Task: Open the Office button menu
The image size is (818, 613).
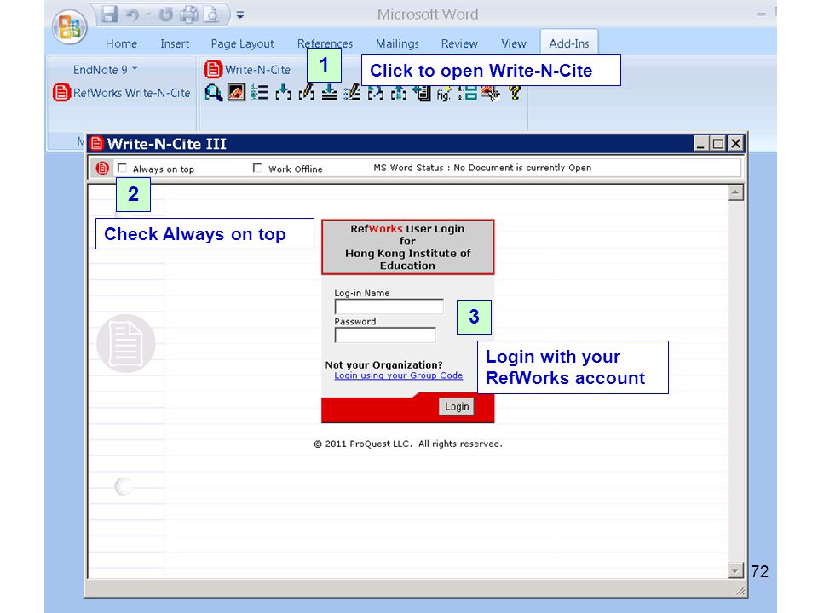Action: click(70, 26)
